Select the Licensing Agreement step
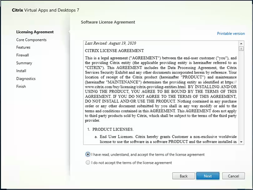The image size is (253, 190). tap(35, 32)
